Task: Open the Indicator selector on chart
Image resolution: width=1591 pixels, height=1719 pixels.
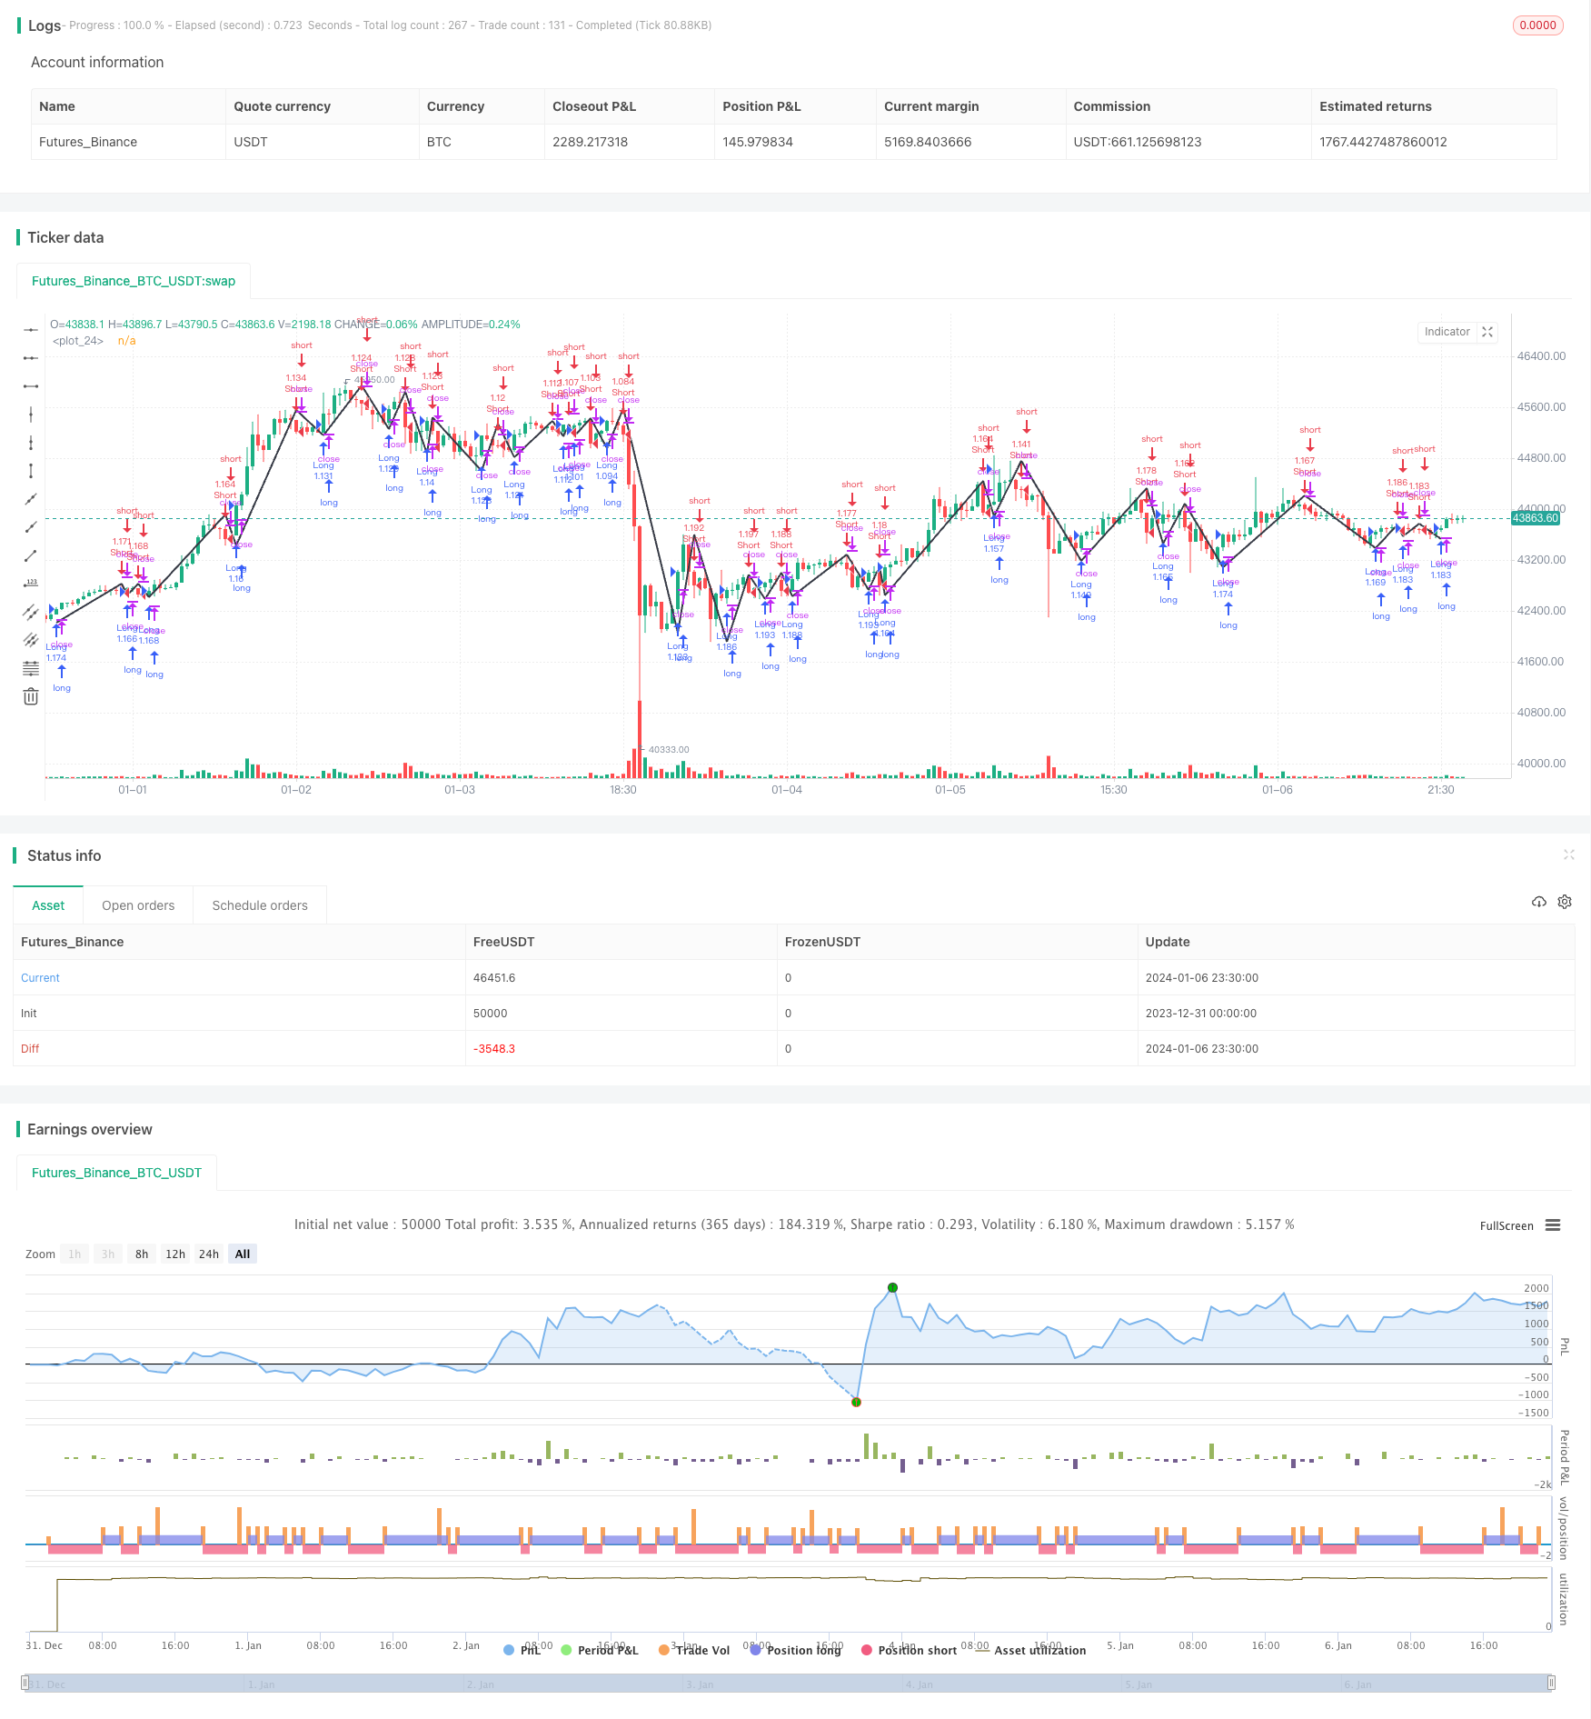Action: (1447, 333)
